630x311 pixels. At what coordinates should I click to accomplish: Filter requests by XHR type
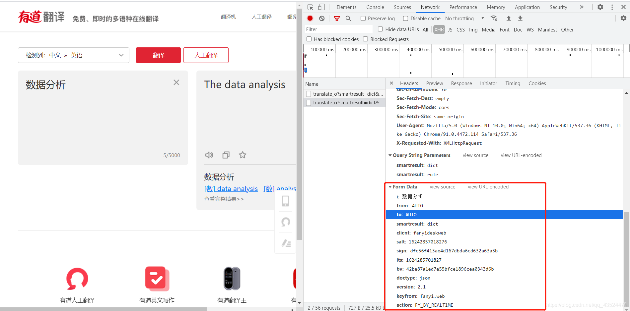(439, 29)
